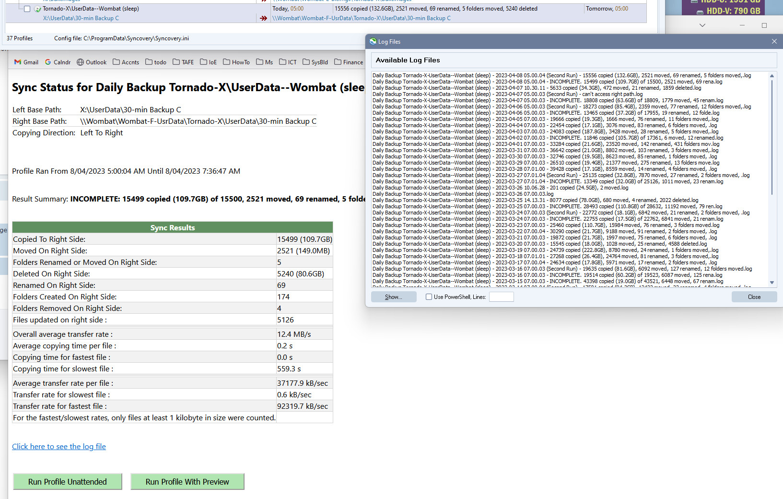783x499 pixels.
Task: Click the Close button in Log Files dialog
Action: click(754, 297)
